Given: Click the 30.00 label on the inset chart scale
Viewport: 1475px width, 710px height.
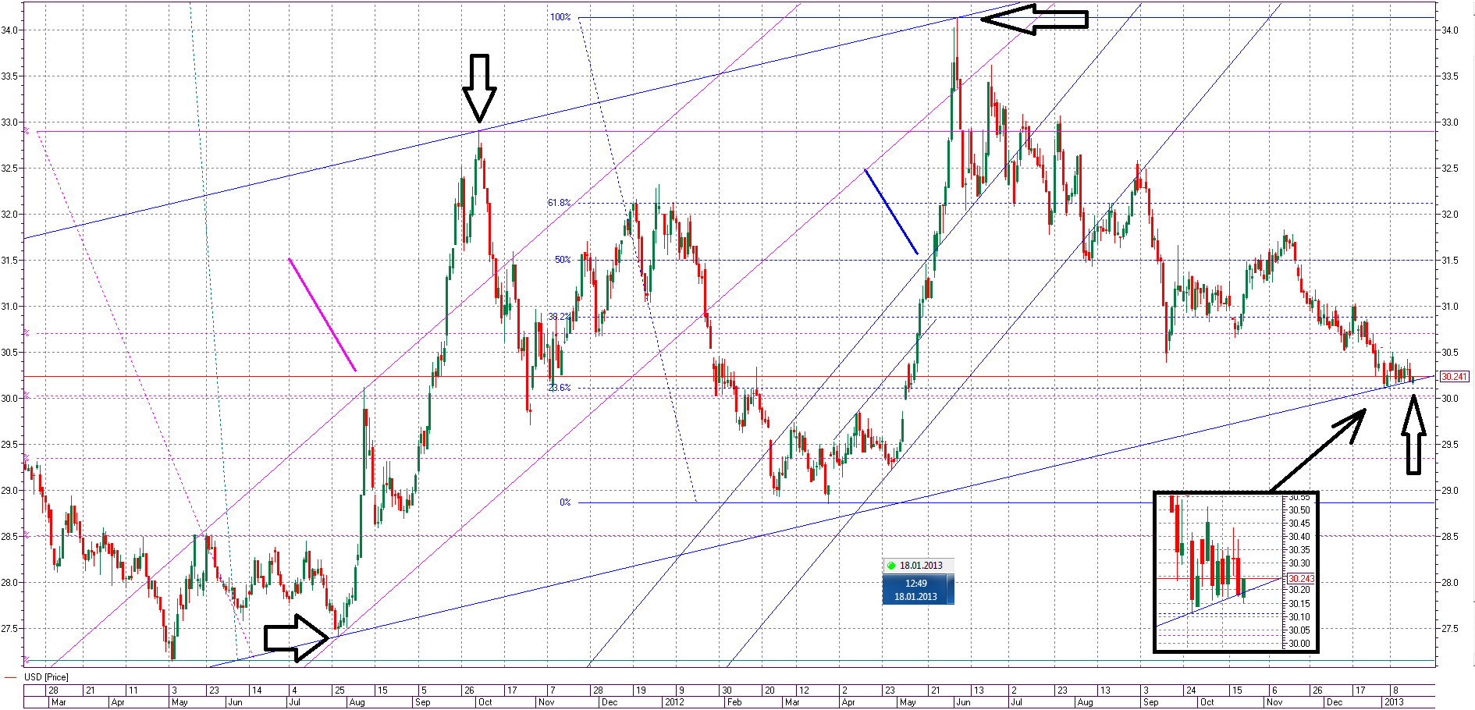Looking at the screenshot, I should click(1299, 644).
